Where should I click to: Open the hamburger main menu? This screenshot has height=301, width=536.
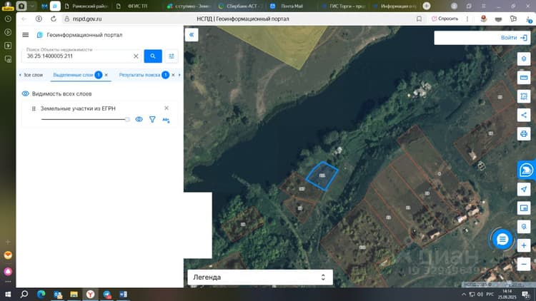25,35
